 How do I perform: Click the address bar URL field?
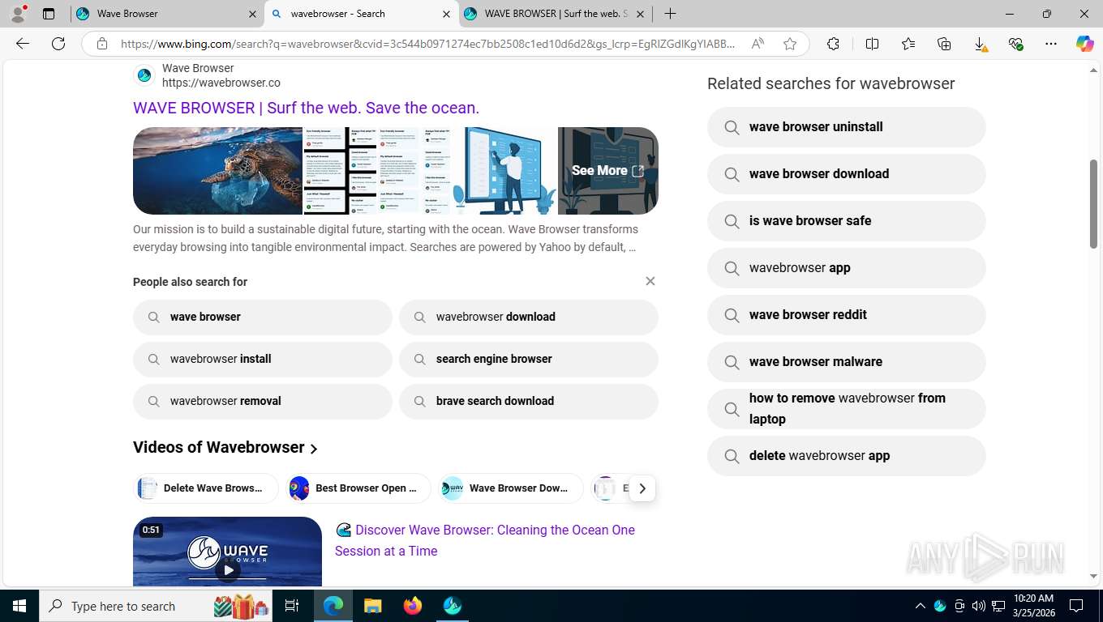point(428,44)
